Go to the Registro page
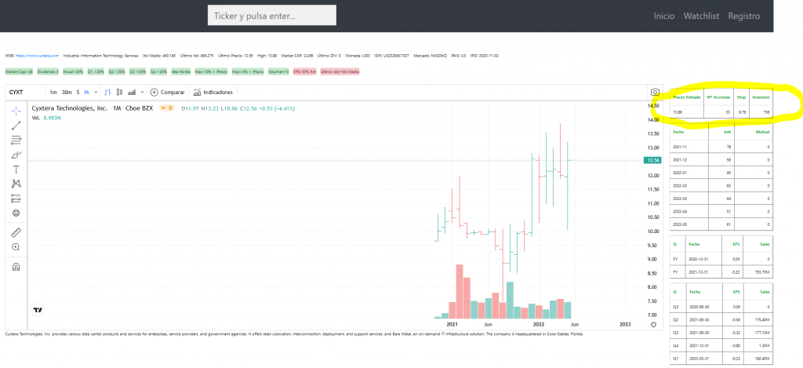803x368 pixels. [x=743, y=16]
